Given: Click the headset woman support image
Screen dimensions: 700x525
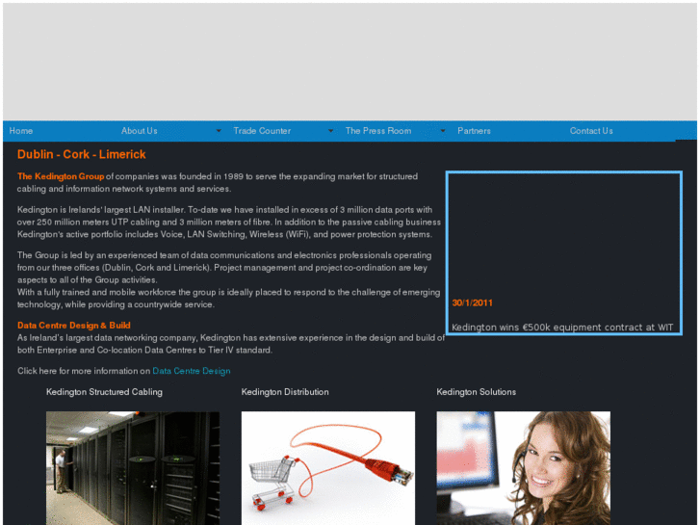Looking at the screenshot, I should click(523, 468).
